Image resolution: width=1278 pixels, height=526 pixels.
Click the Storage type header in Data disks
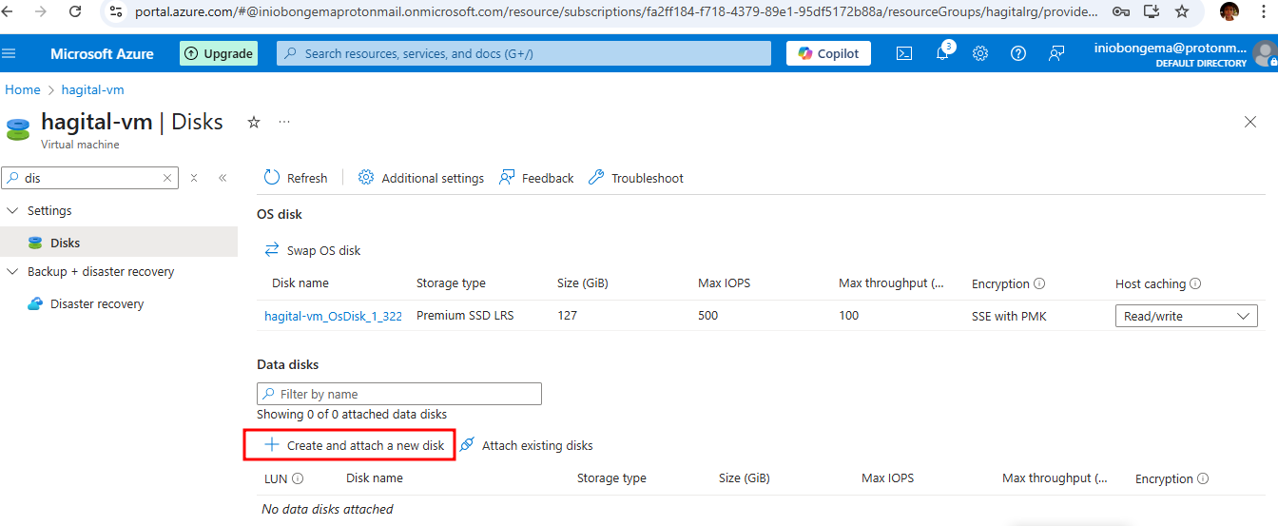[611, 478]
